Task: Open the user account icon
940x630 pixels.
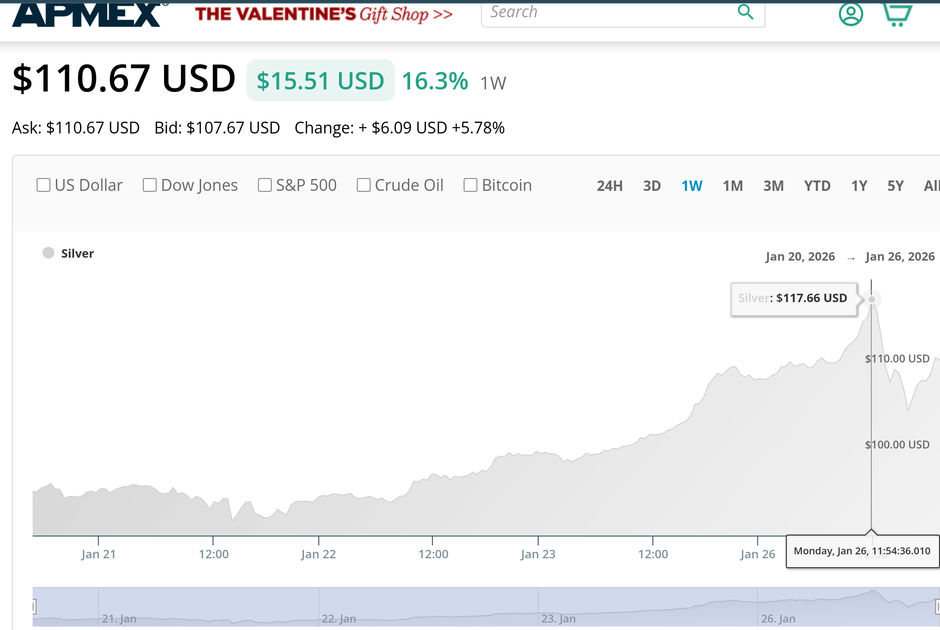Action: 851,13
